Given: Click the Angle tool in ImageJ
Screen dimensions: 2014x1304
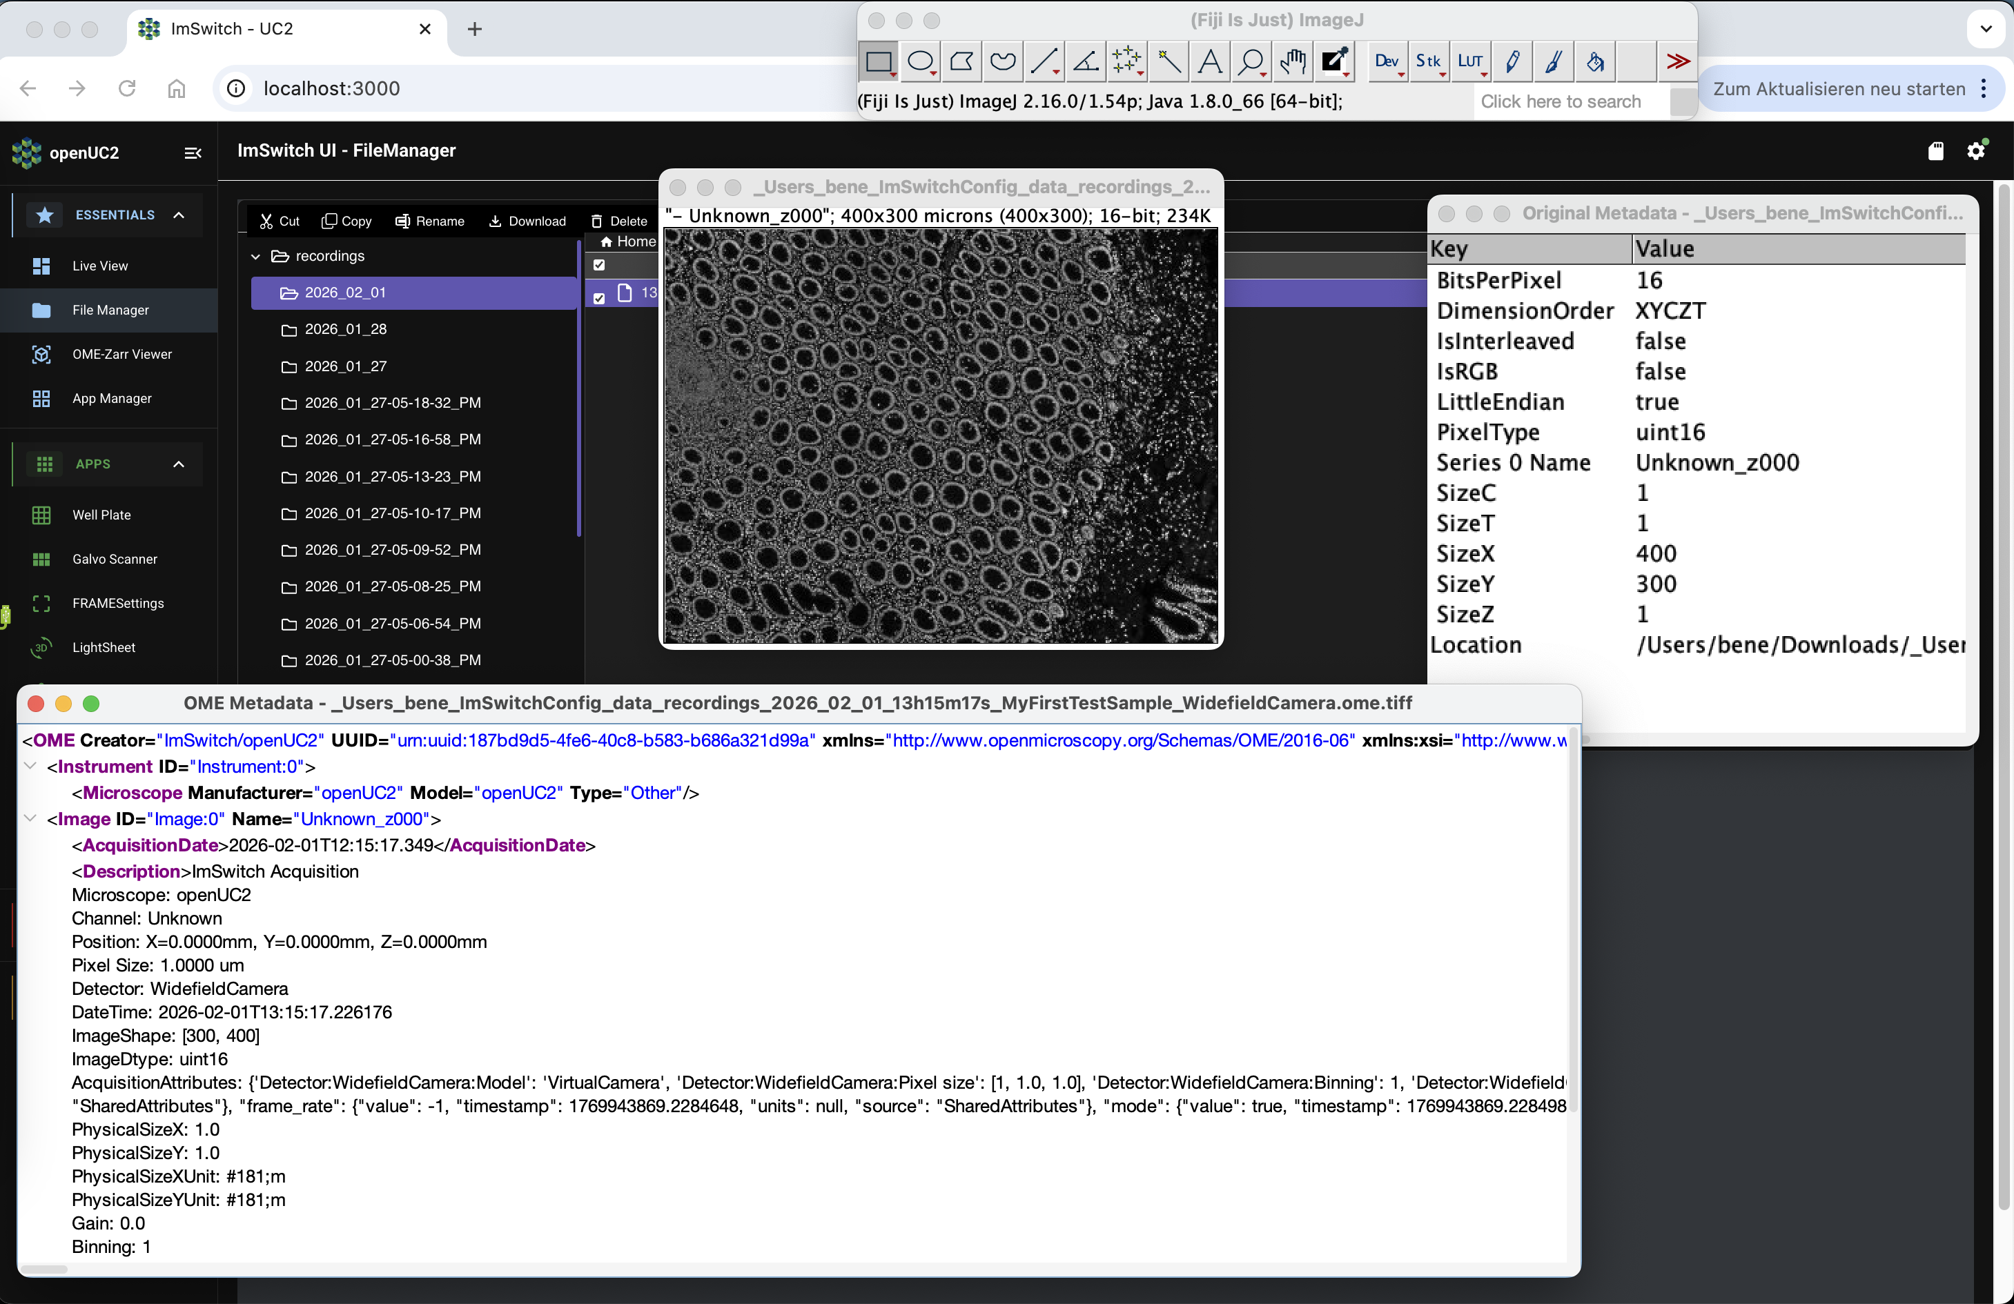Looking at the screenshot, I should tap(1086, 61).
